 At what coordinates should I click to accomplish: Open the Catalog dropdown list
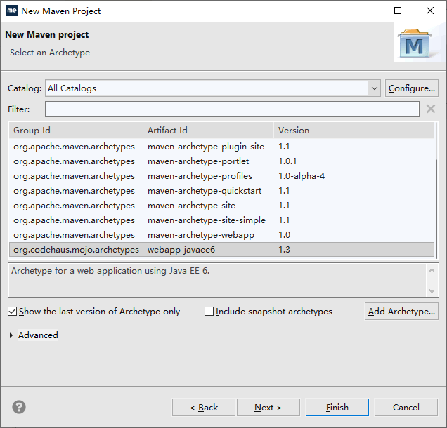[x=374, y=88]
